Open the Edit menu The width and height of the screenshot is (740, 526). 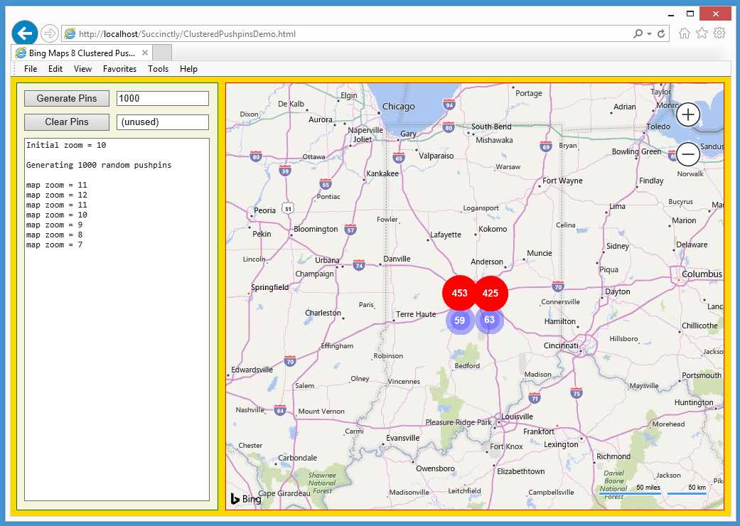[x=55, y=69]
